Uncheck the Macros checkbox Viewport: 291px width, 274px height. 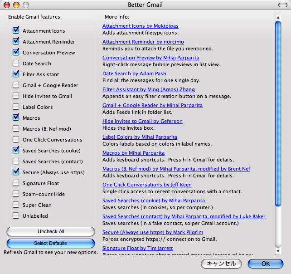(x=16, y=117)
